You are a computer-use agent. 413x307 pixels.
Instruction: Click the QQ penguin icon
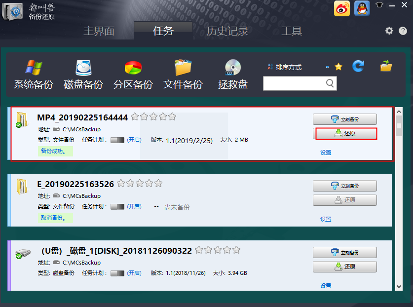[362, 8]
